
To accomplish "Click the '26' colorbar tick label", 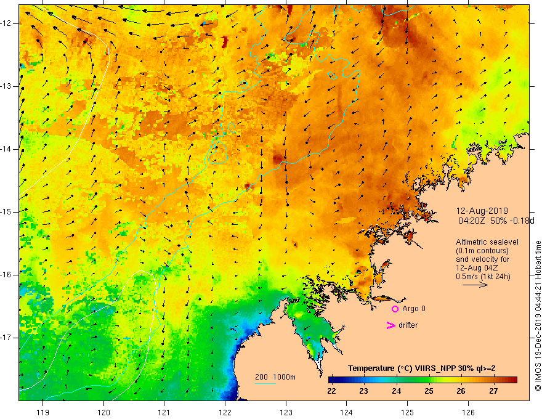I will coord(461,391).
